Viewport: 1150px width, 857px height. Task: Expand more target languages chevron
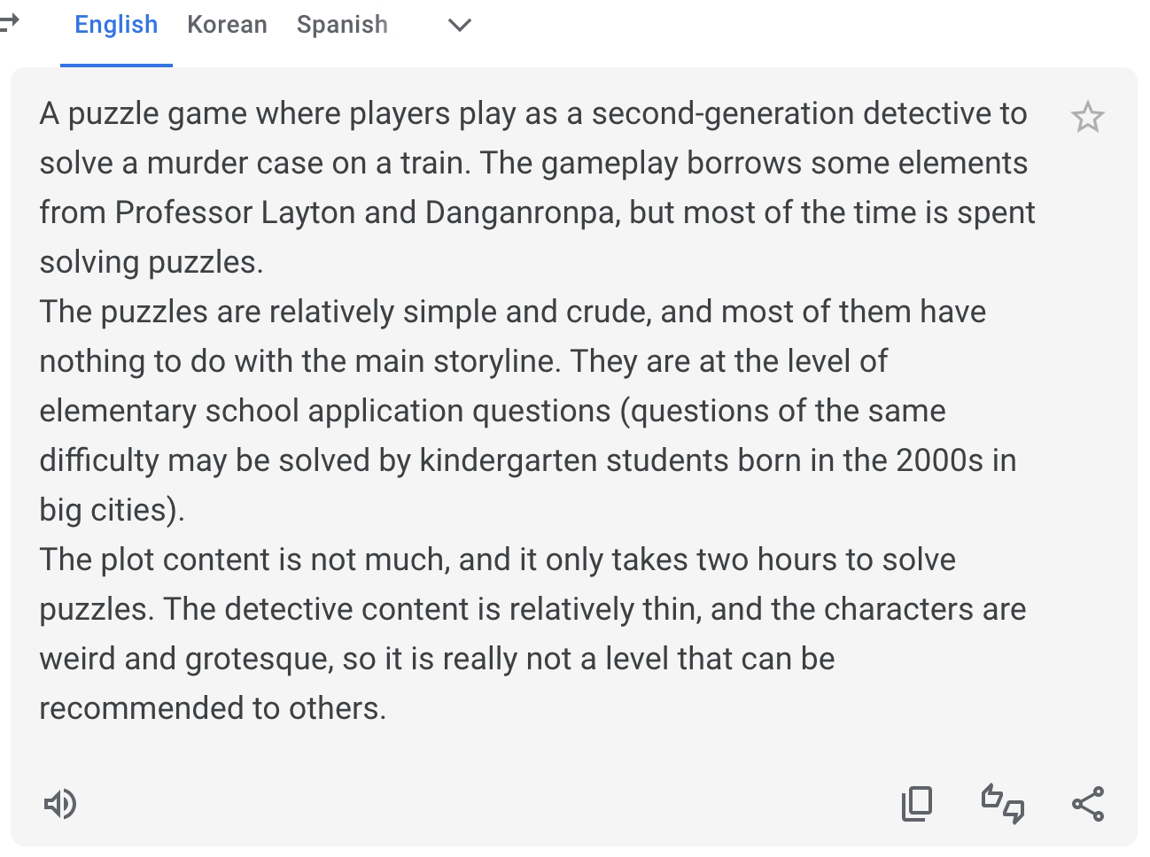[x=459, y=25]
